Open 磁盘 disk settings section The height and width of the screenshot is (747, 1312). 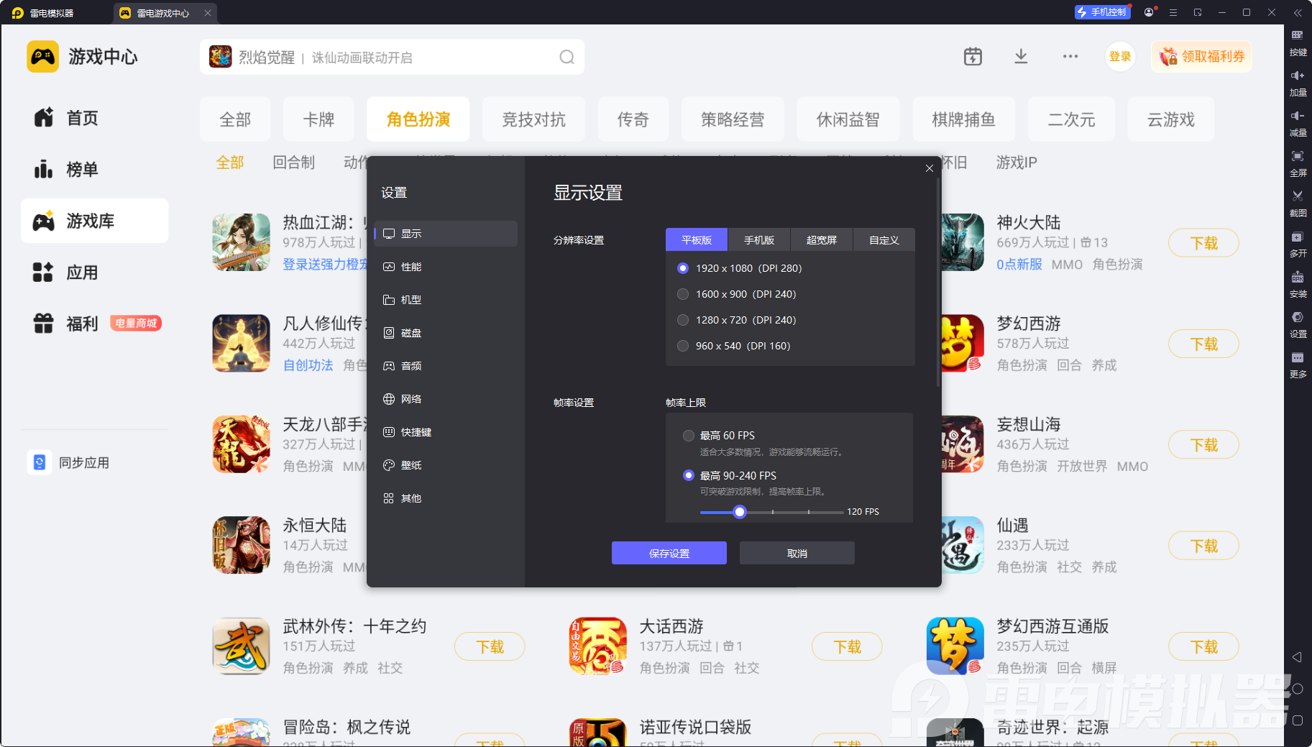pyautogui.click(x=446, y=333)
